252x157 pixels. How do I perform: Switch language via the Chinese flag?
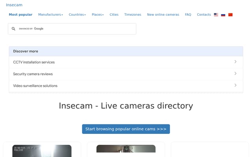230,15
